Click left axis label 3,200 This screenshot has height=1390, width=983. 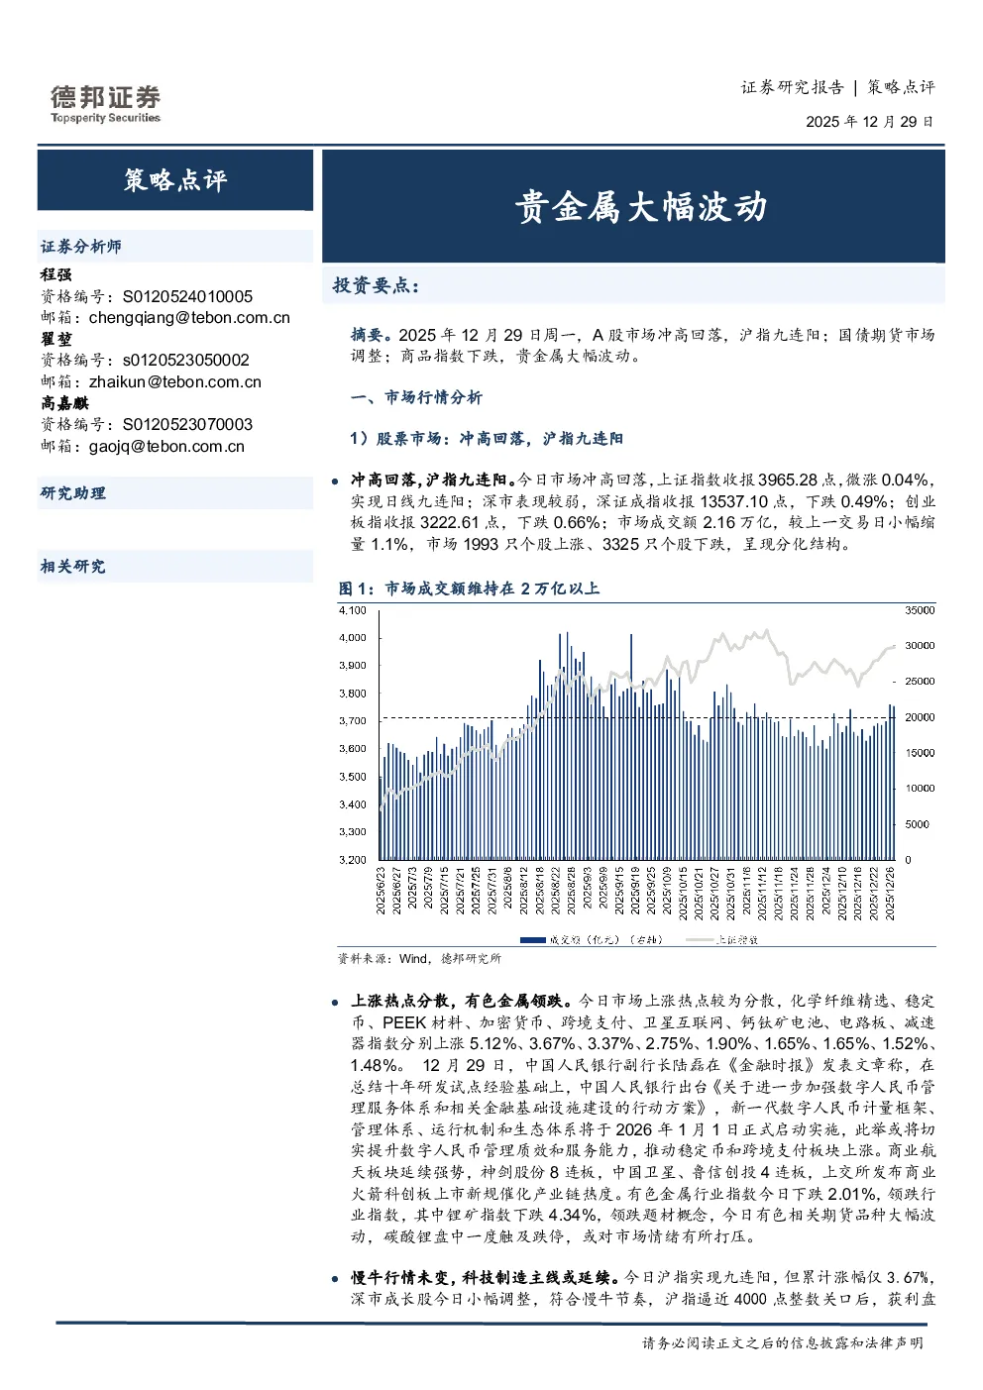pyautogui.click(x=352, y=860)
